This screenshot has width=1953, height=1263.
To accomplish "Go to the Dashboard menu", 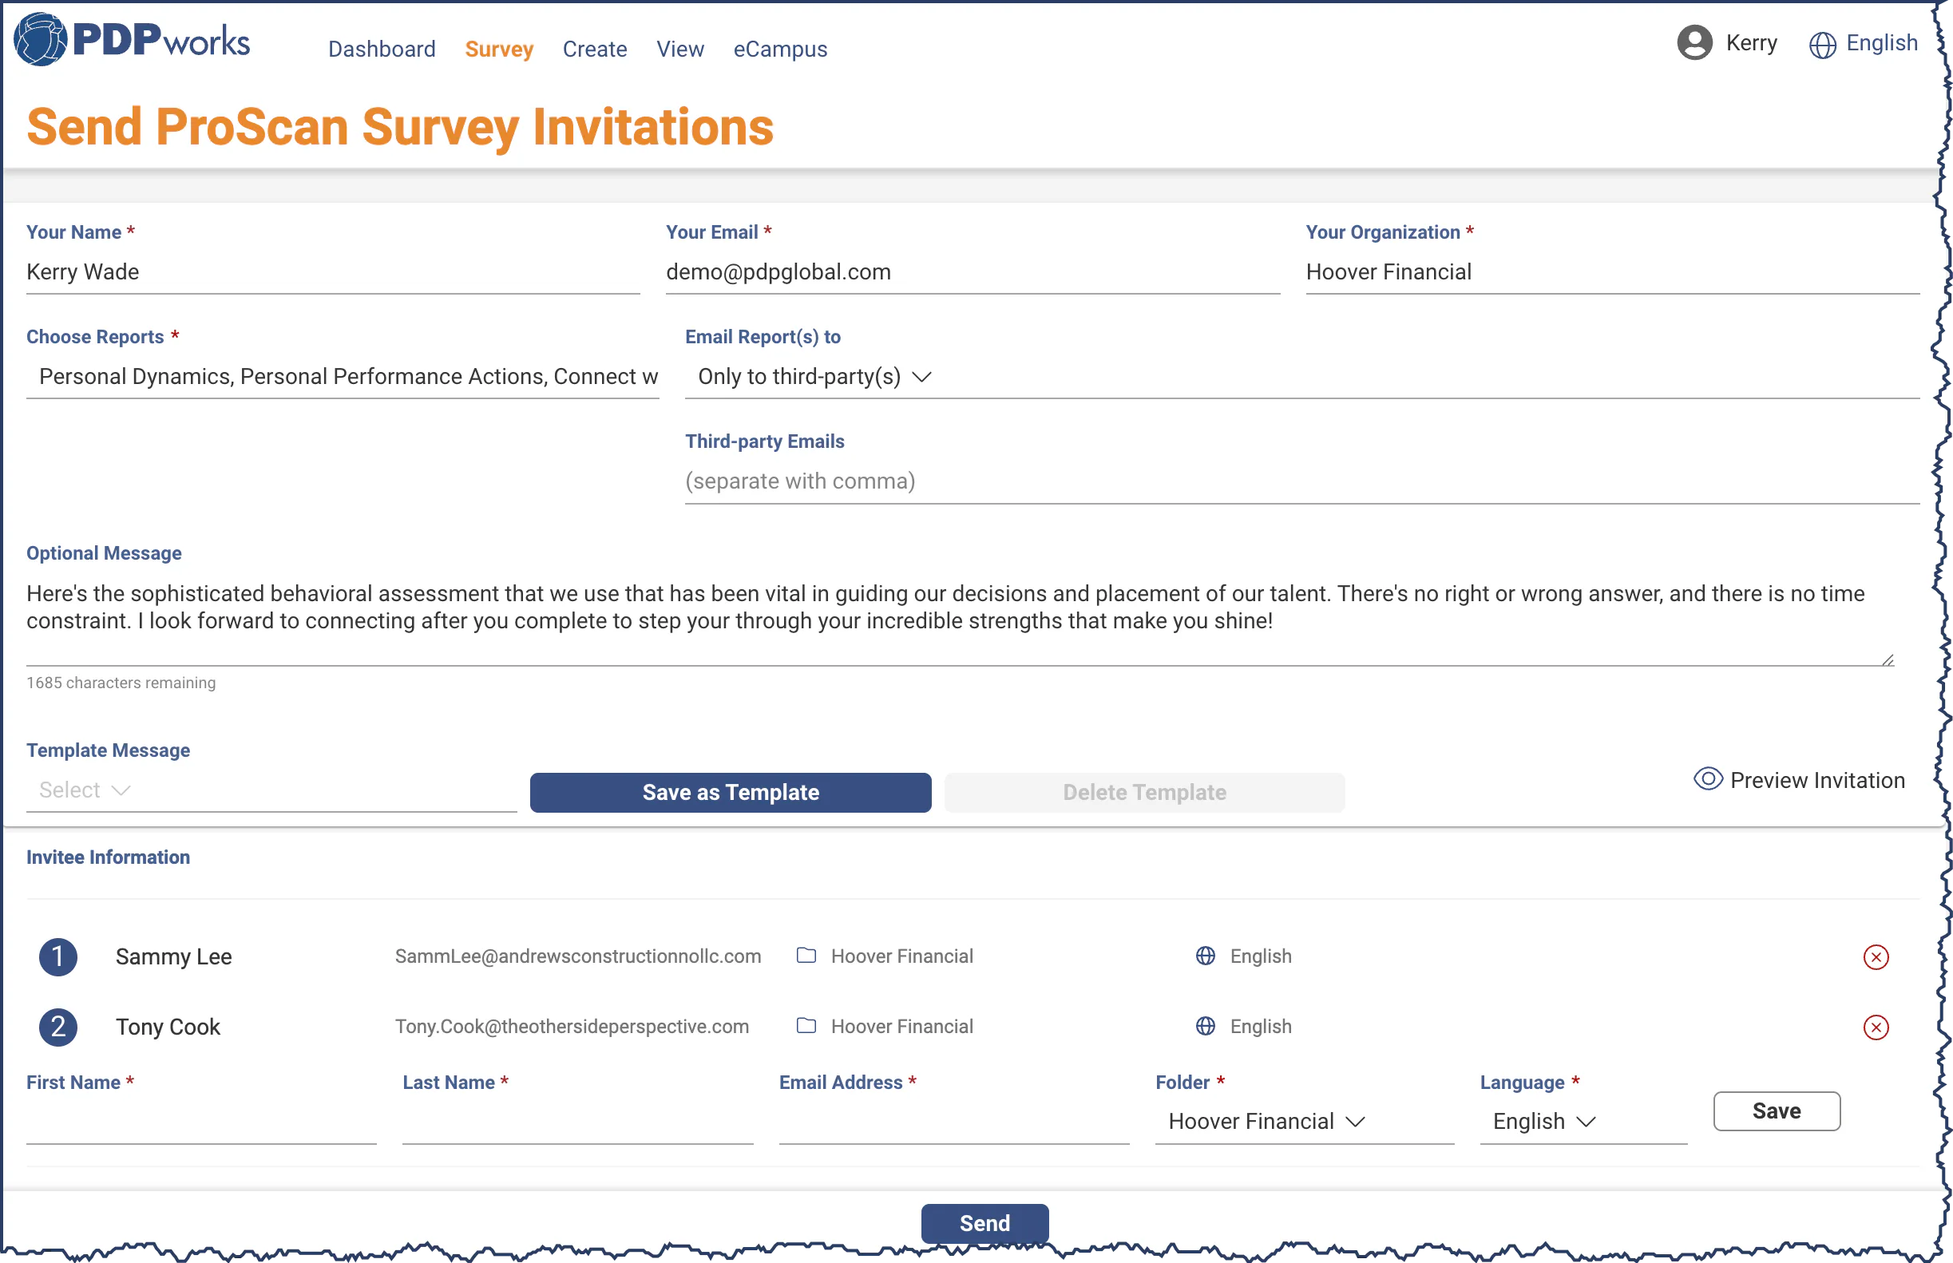I will pos(382,49).
